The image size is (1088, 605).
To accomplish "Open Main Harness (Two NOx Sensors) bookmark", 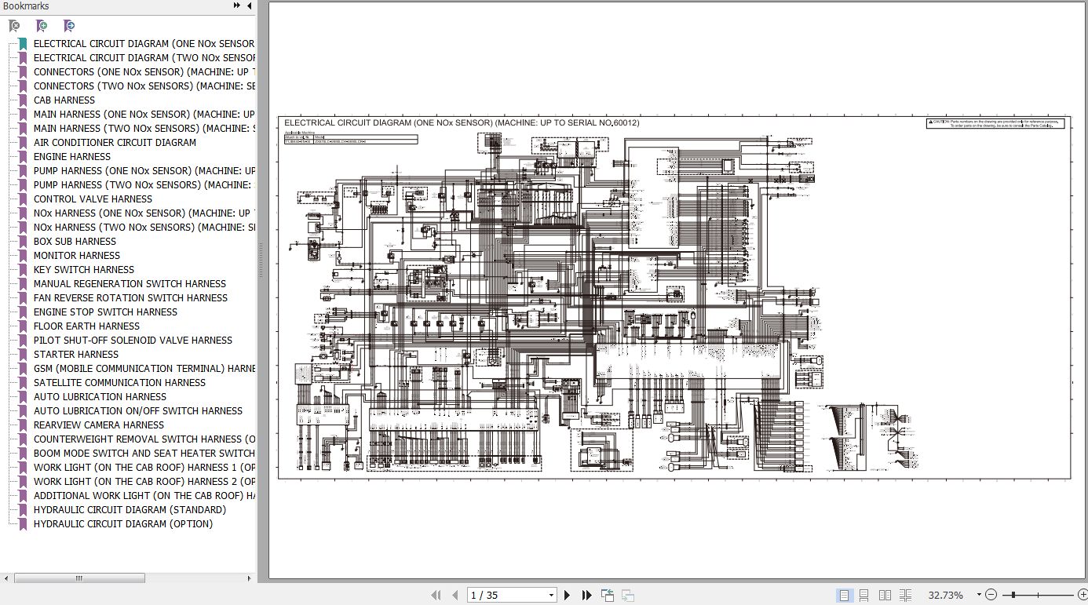I will [x=144, y=129].
